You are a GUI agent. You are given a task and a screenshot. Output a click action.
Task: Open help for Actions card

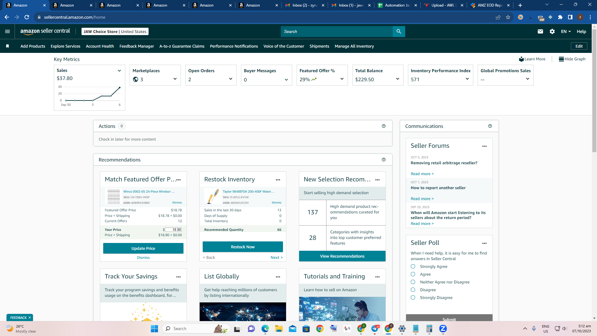384,126
